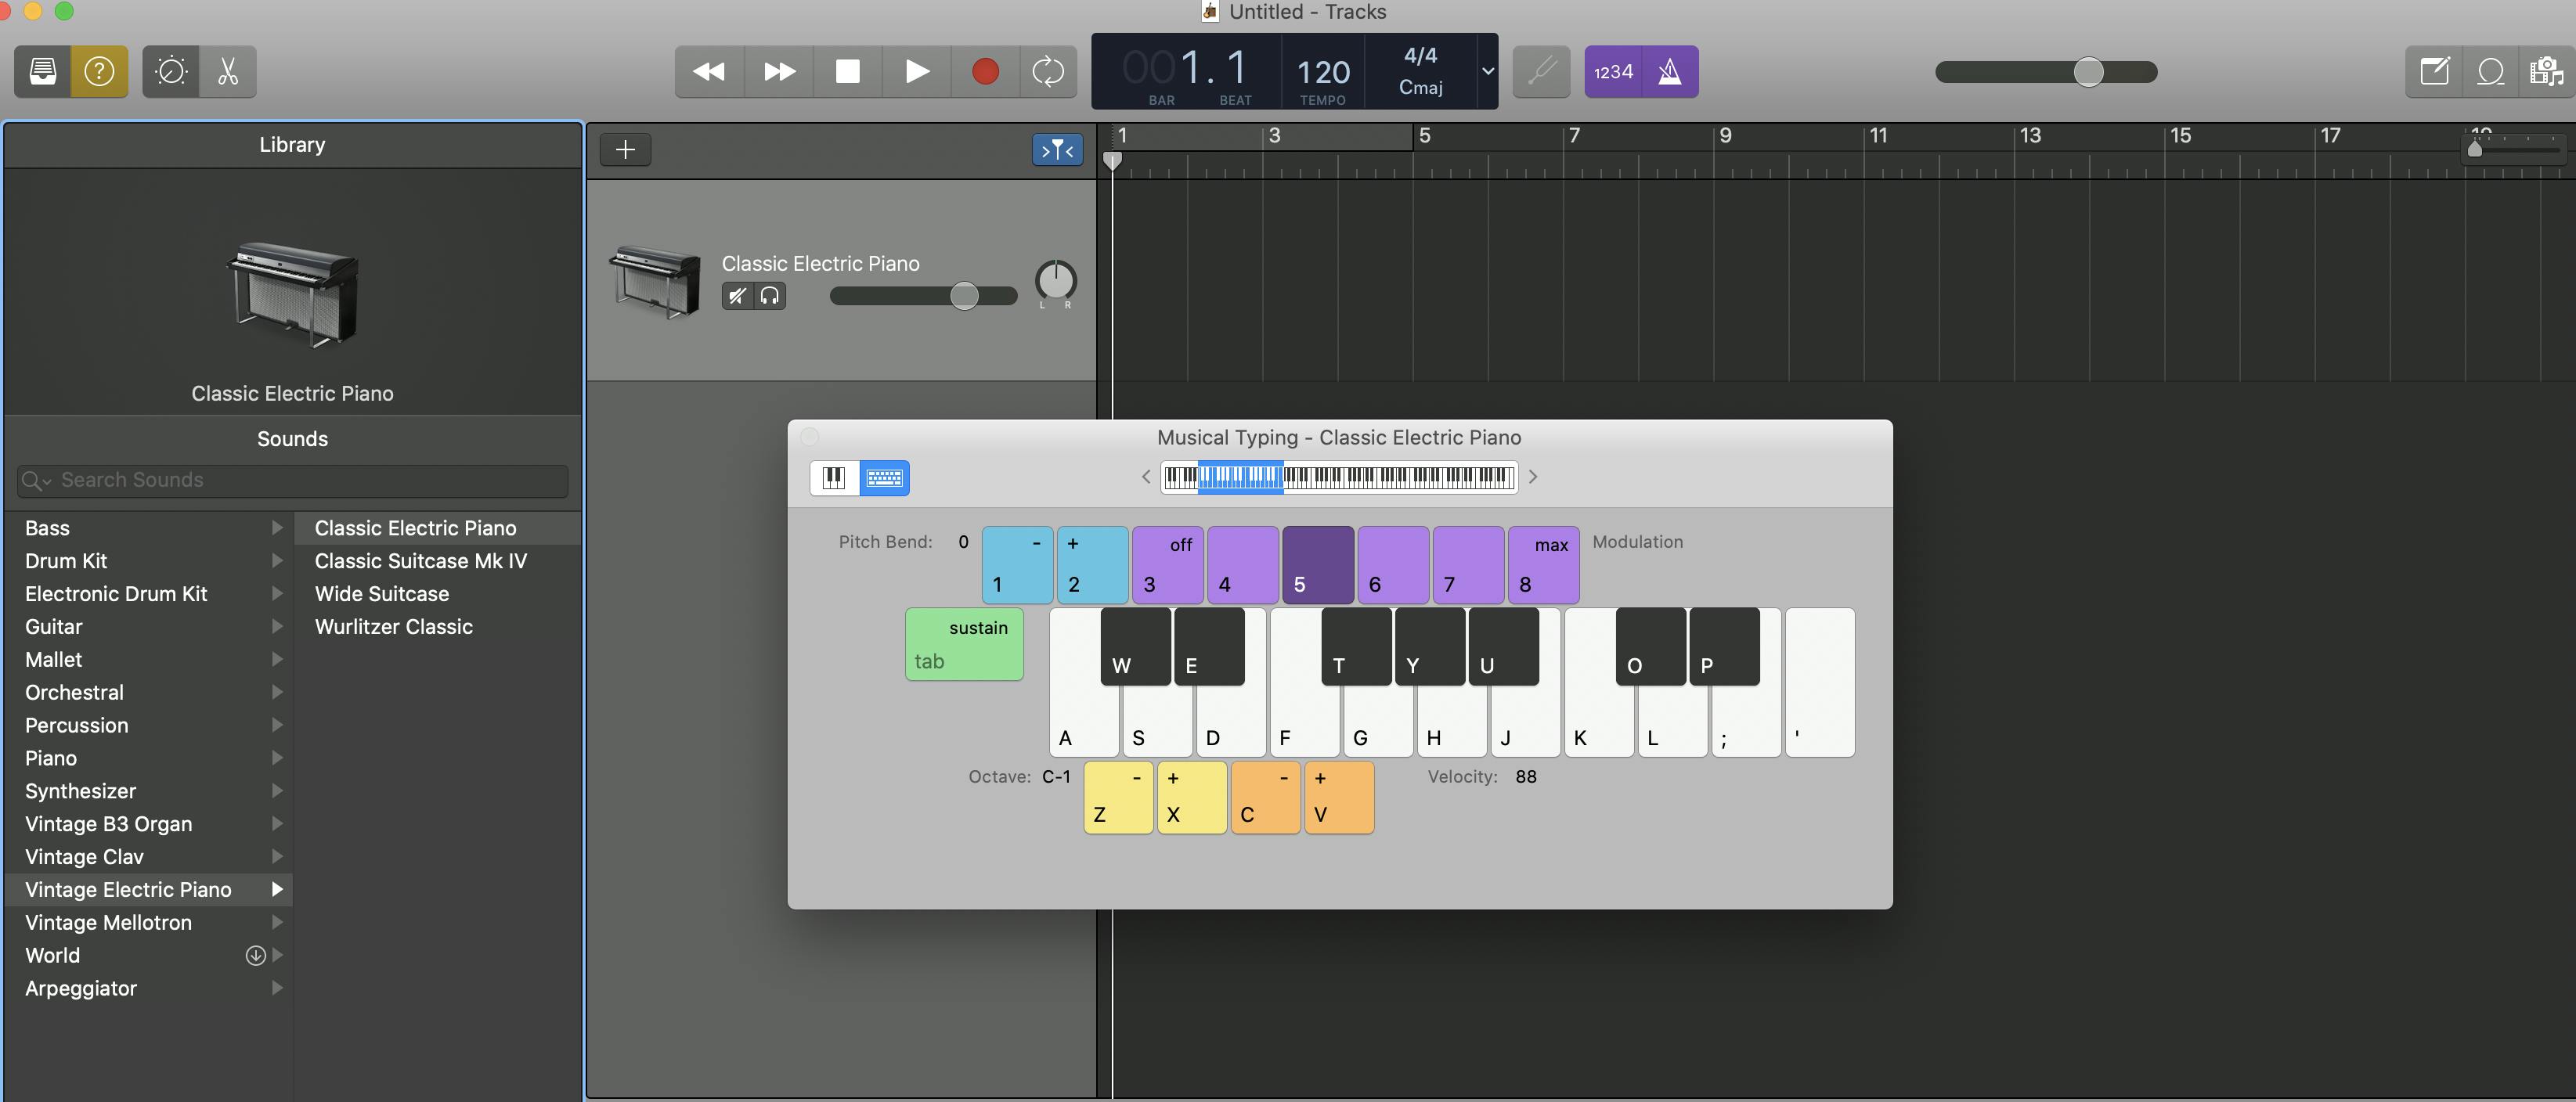The height and width of the screenshot is (1102, 2576).
Task: Open the Loop Browser
Action: point(2491,71)
